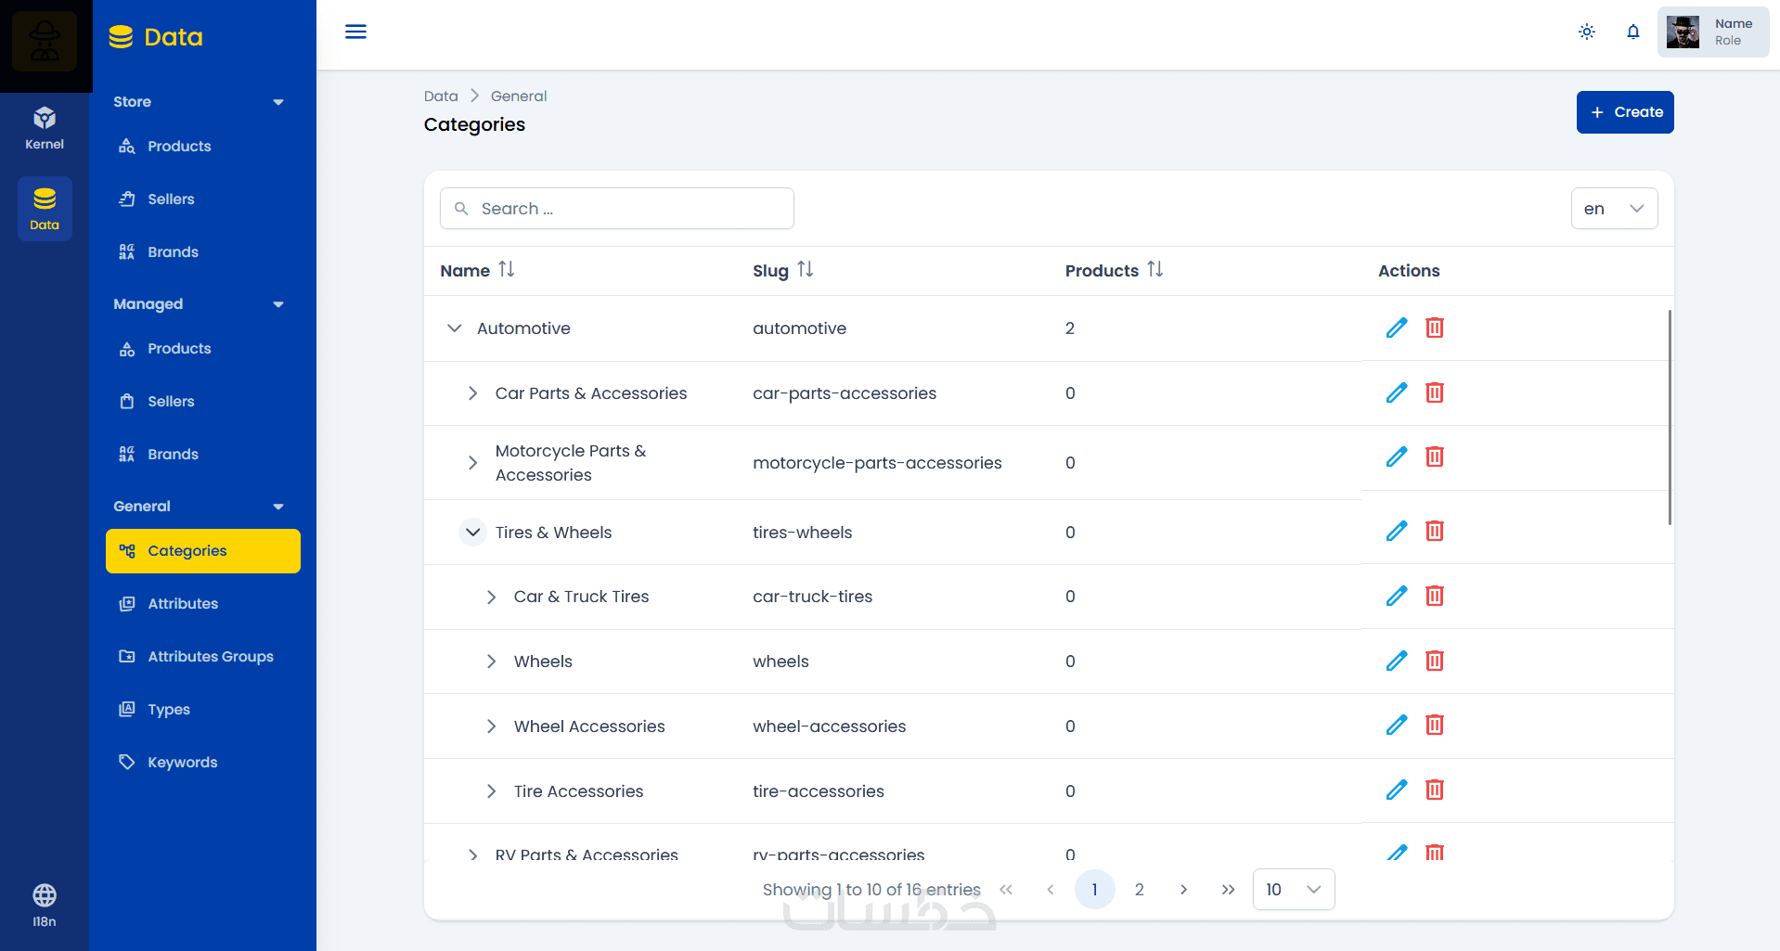Open the I18n globe module
The width and height of the screenshot is (1780, 951).
pyautogui.click(x=45, y=905)
